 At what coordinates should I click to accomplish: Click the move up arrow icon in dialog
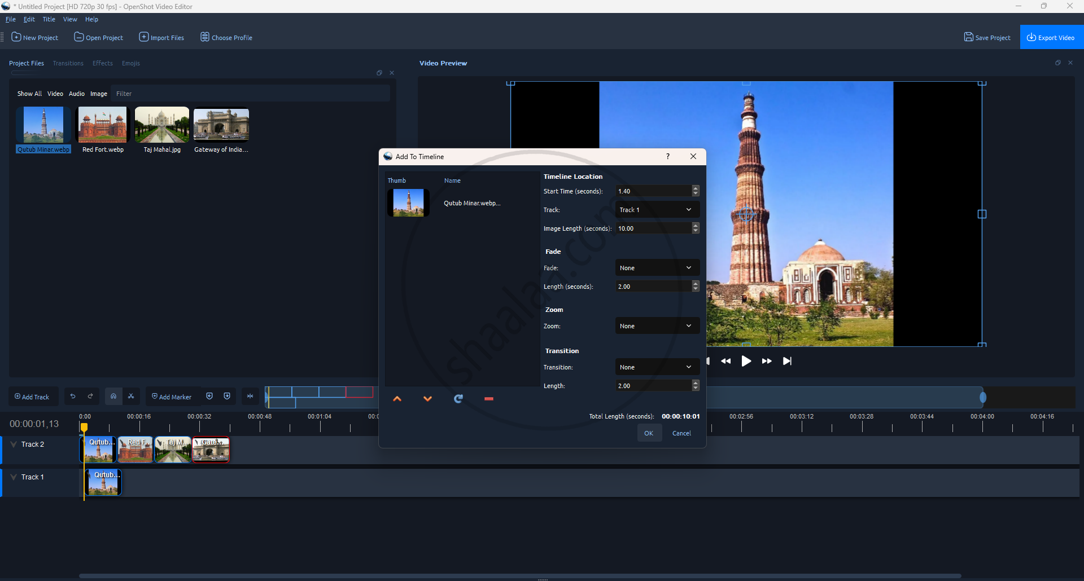pyautogui.click(x=397, y=399)
